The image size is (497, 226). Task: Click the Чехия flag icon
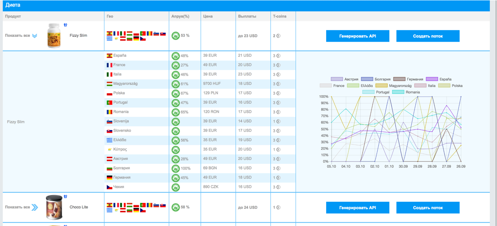click(110, 187)
